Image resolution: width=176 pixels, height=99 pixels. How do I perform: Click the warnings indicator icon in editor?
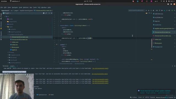coord(146,13)
